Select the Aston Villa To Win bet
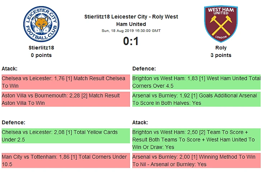Screen dimensions: 262x172 [x=65, y=99]
